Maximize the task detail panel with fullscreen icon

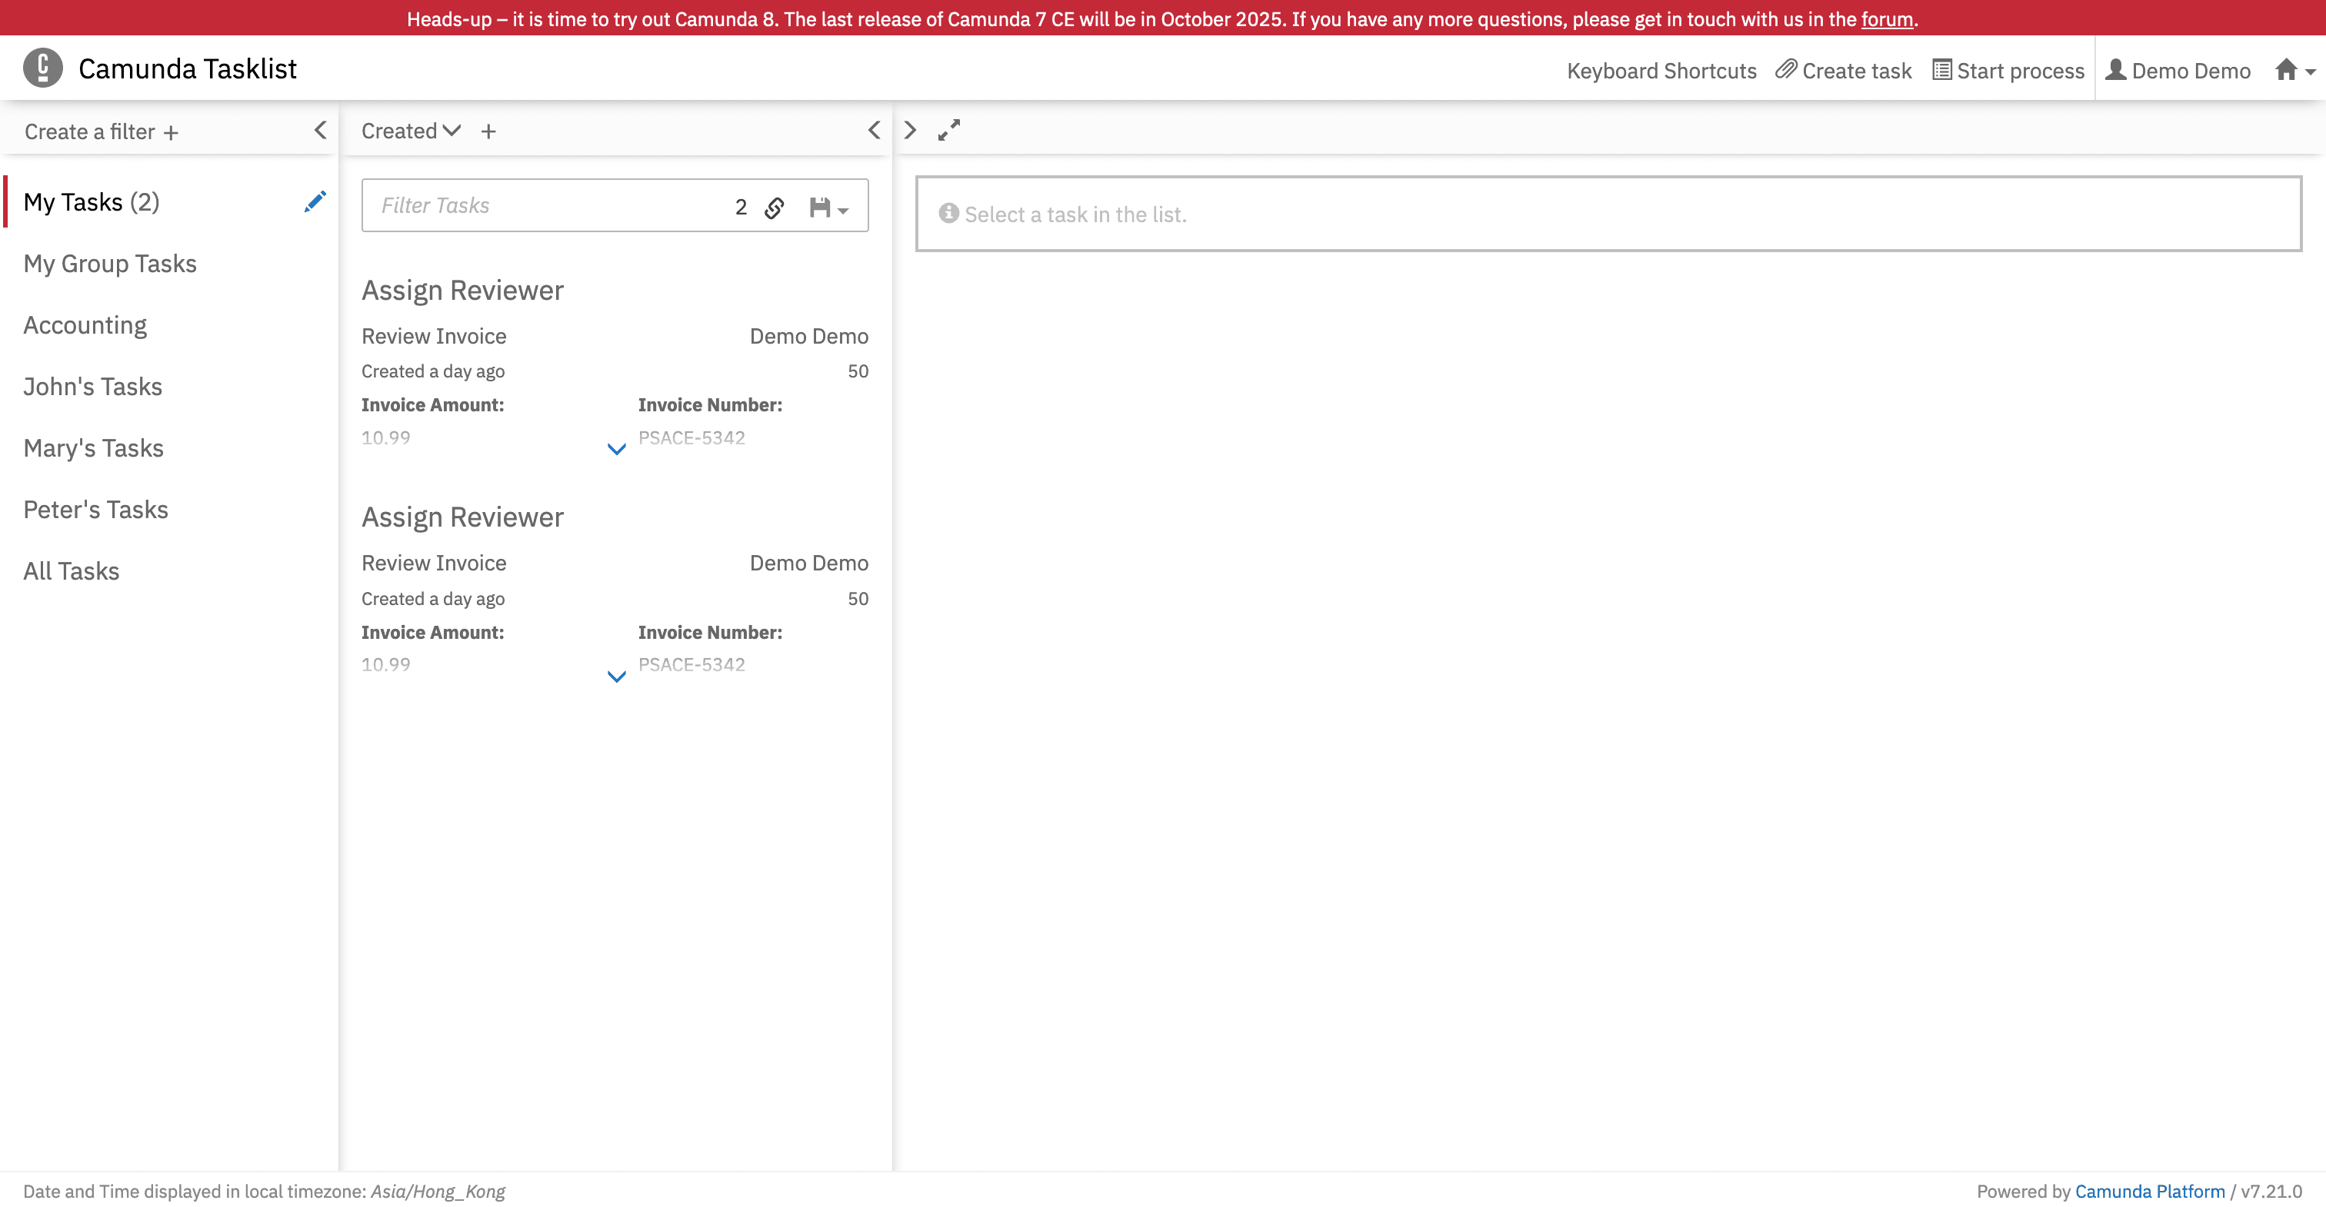[x=948, y=130]
